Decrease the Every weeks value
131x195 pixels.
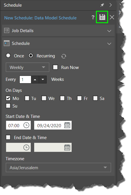pyautogui.click(x=43, y=79)
